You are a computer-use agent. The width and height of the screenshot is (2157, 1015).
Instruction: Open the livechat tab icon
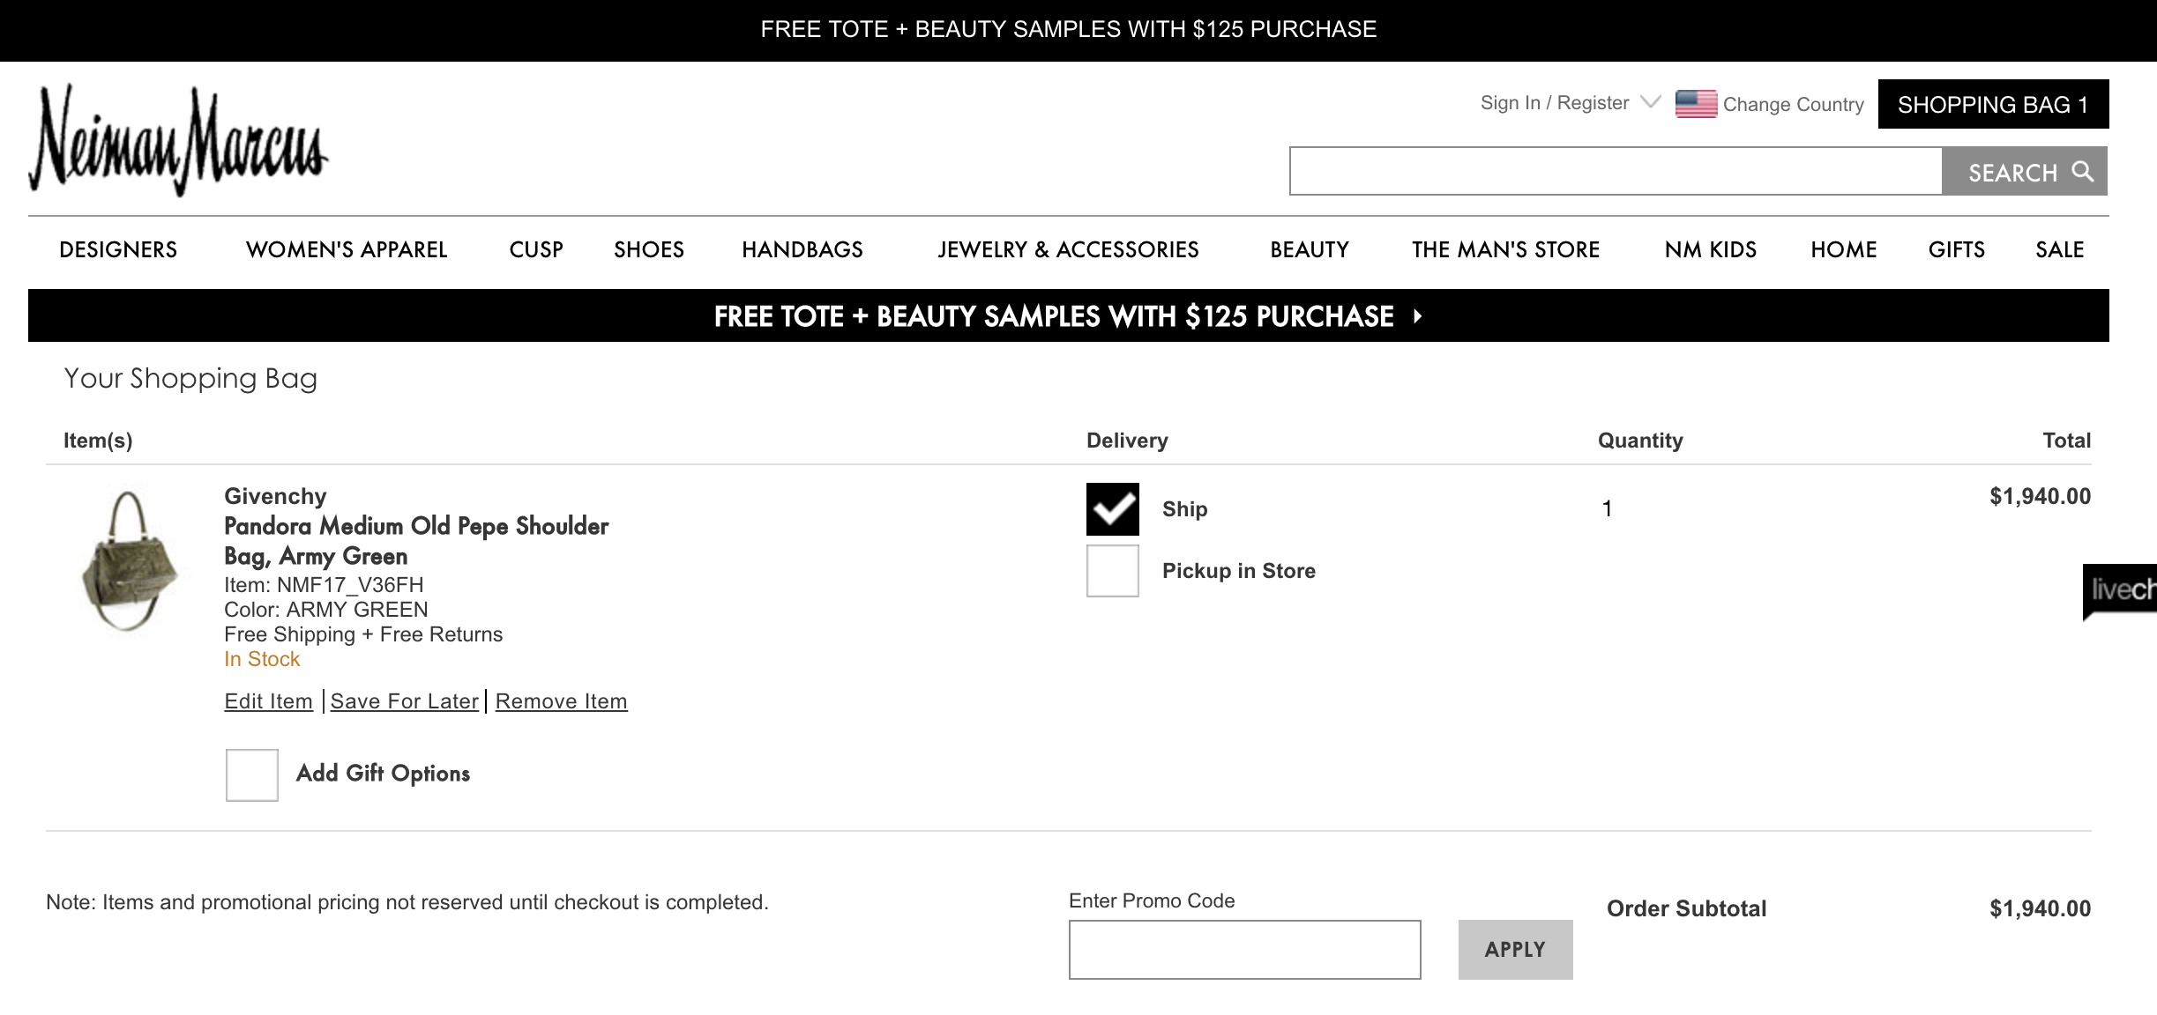(x=2122, y=590)
